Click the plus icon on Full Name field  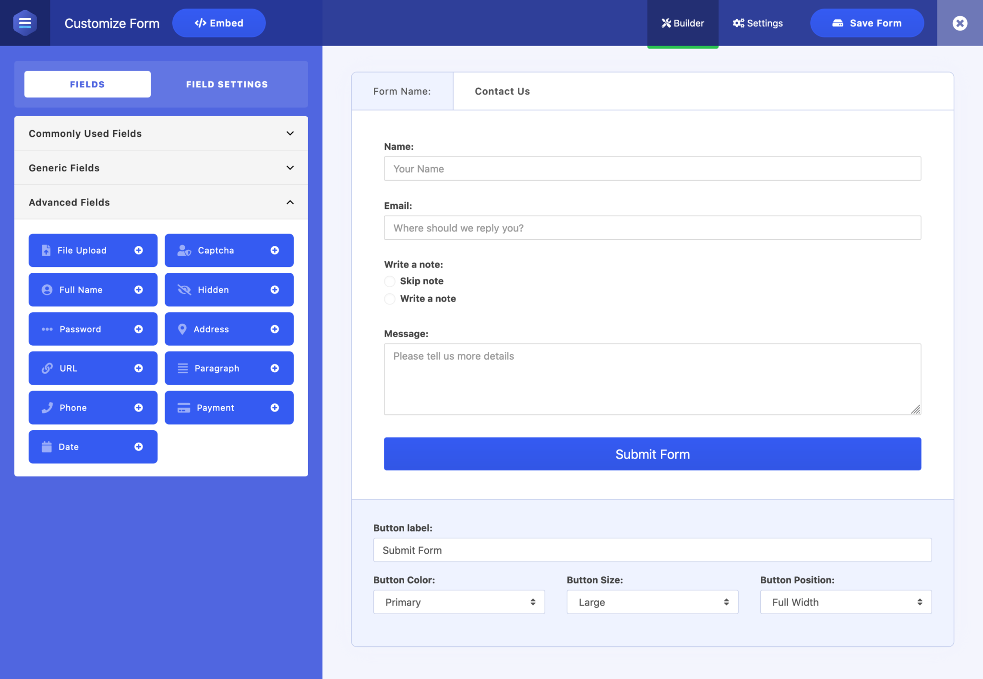[139, 290]
